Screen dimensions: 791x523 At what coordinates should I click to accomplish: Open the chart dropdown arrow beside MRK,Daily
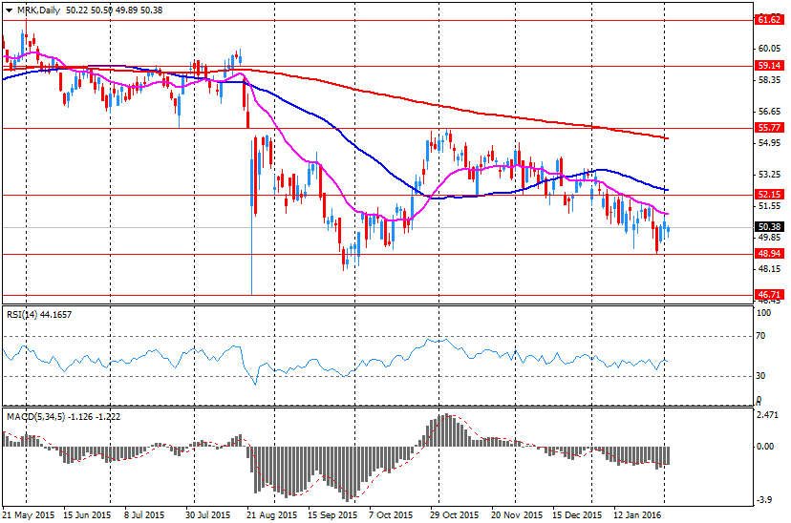(10, 10)
